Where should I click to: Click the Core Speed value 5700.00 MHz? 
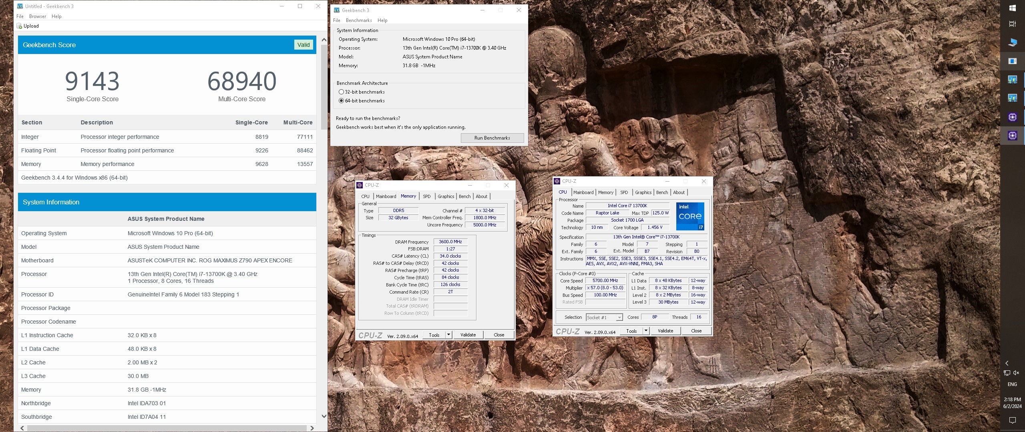[x=605, y=281]
